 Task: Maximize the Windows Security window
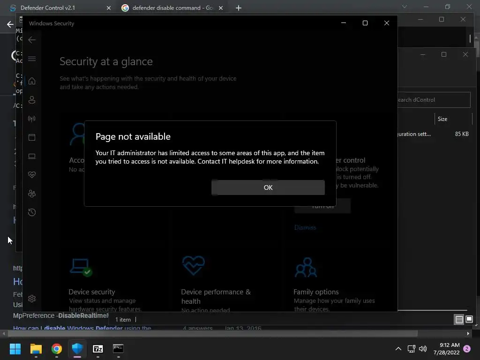click(x=365, y=23)
